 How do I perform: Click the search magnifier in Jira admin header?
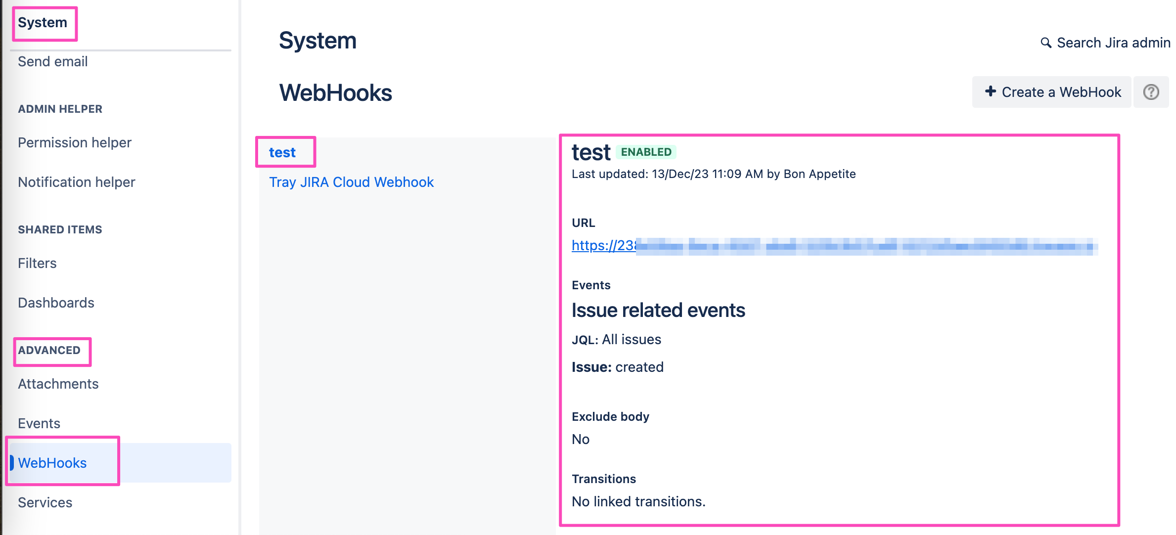point(1045,43)
